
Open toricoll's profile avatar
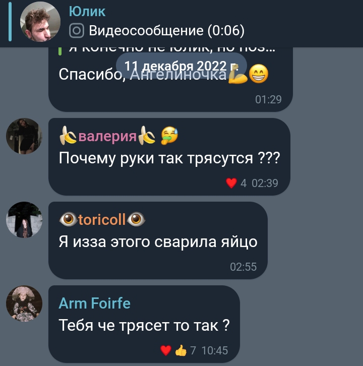(x=24, y=220)
